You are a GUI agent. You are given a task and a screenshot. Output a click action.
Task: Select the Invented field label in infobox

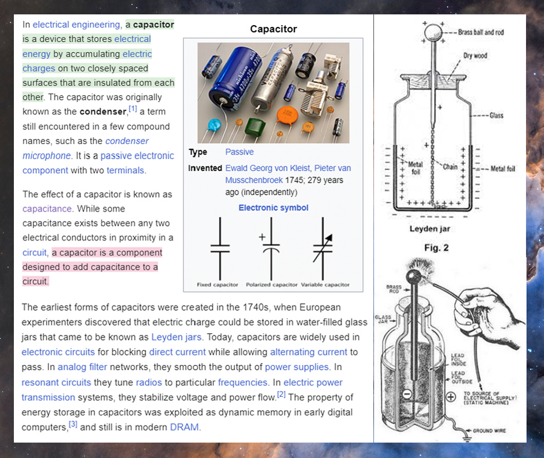(205, 168)
